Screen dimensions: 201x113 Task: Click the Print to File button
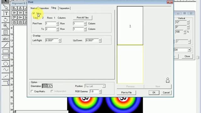126,93
